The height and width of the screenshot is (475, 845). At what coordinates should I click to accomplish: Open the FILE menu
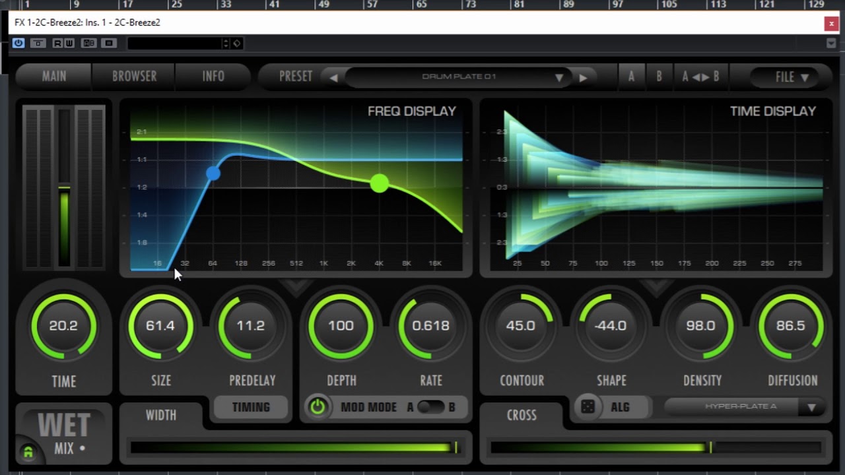click(x=792, y=77)
